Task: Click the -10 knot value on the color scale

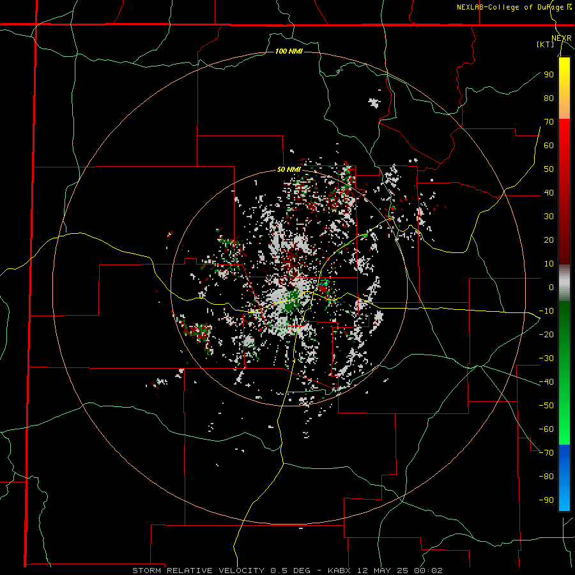Action: (546, 311)
